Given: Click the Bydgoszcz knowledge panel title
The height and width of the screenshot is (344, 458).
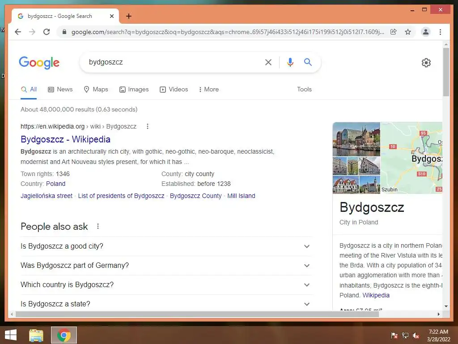Looking at the screenshot, I should (372, 207).
